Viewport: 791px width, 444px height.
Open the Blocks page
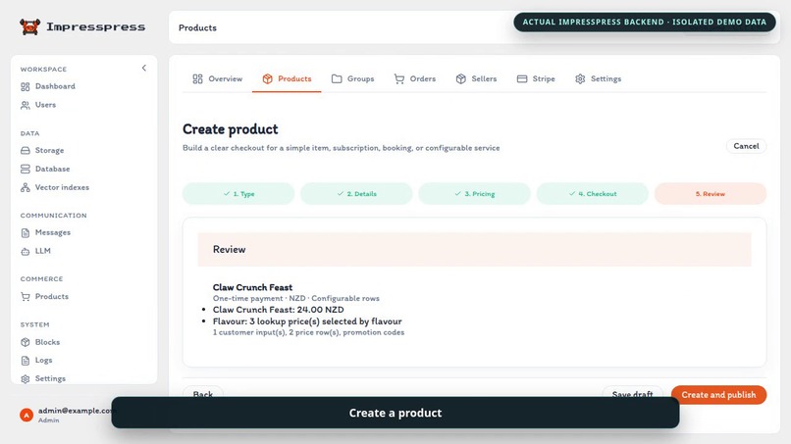[47, 342]
